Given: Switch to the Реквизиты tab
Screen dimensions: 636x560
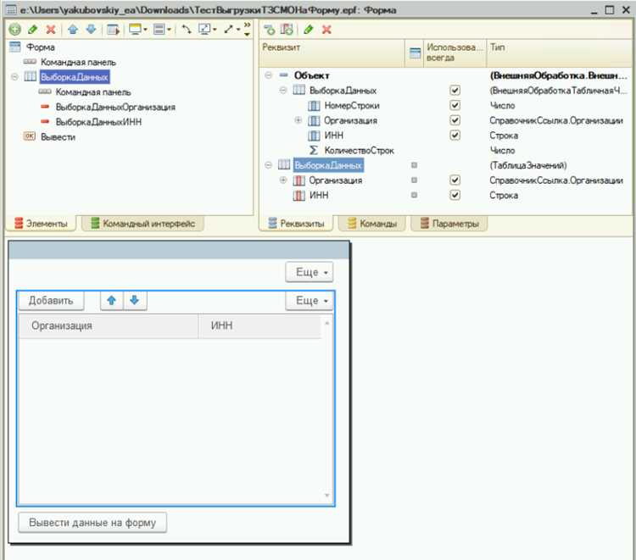Looking at the screenshot, I should click(x=296, y=224).
